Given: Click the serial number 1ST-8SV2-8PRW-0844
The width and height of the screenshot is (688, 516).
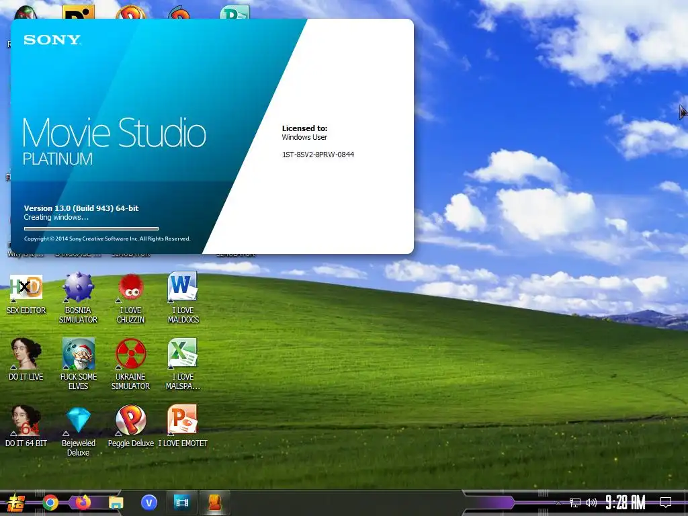Looking at the screenshot, I should coord(318,155).
